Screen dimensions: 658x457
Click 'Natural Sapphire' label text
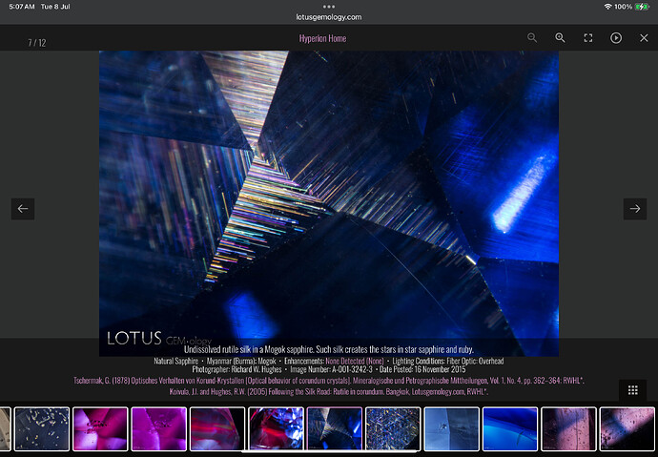(x=175, y=361)
